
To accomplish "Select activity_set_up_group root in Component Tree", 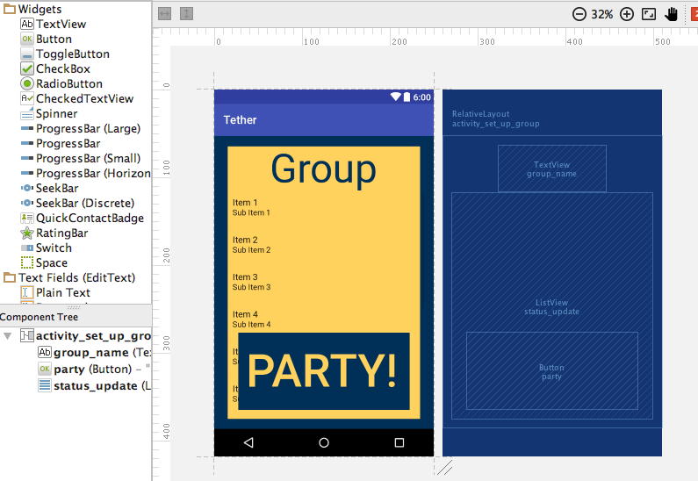I will (x=85, y=335).
